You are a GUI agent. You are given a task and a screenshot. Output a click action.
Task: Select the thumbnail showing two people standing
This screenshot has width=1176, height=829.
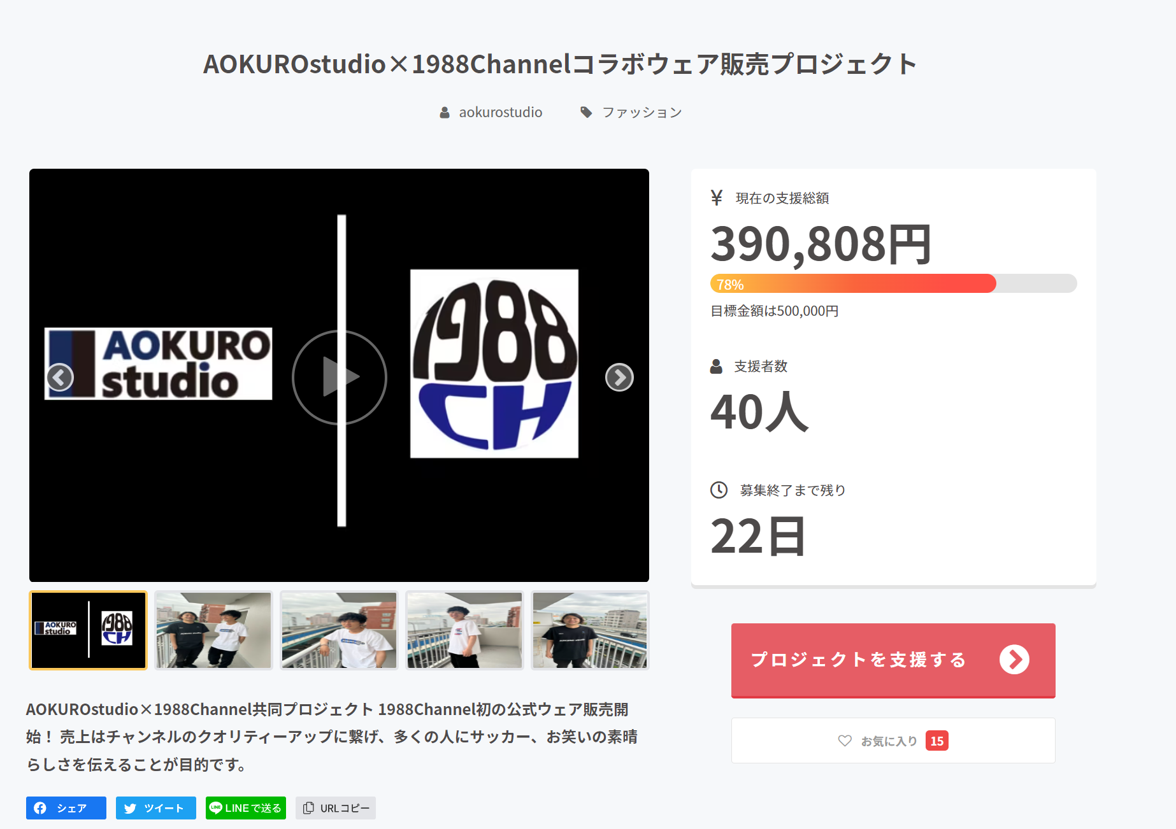tap(213, 630)
